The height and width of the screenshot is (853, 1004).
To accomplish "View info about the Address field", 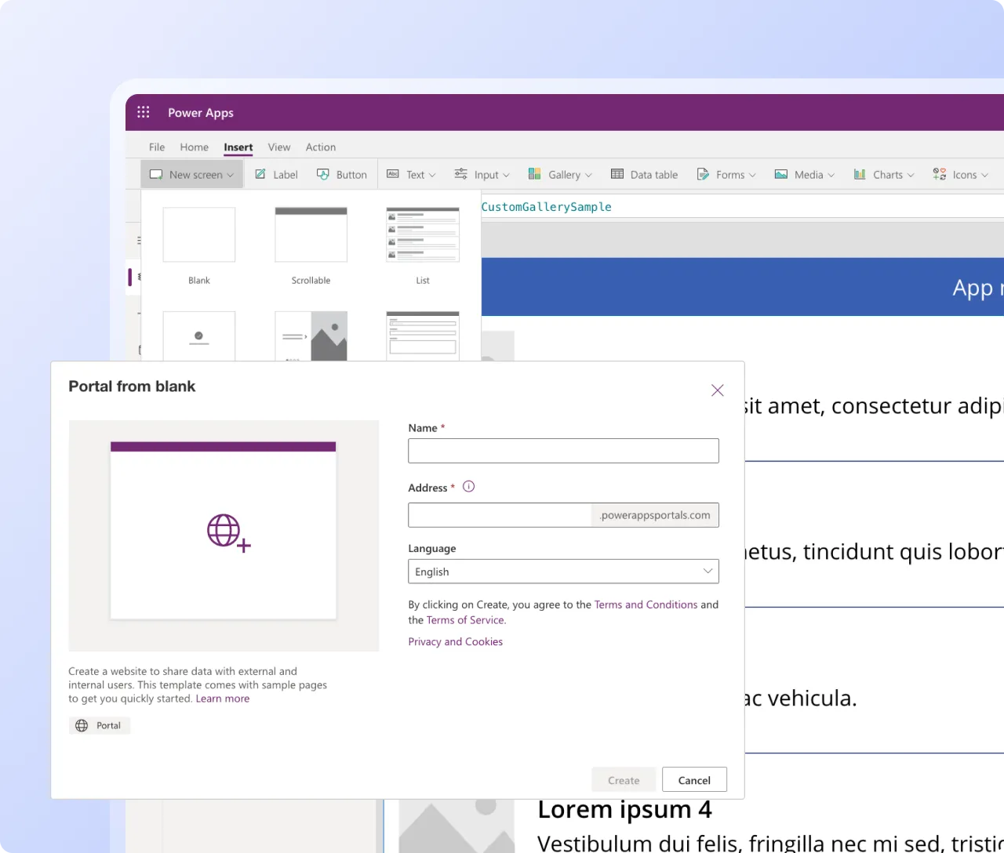I will (468, 486).
